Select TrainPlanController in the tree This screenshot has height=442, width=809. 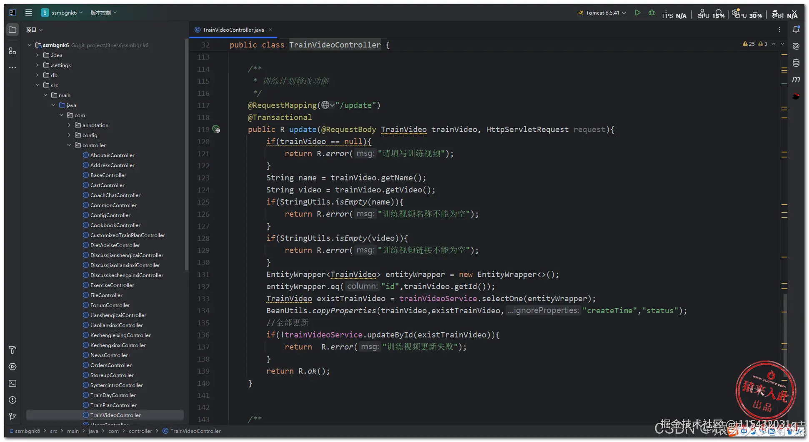click(x=113, y=405)
